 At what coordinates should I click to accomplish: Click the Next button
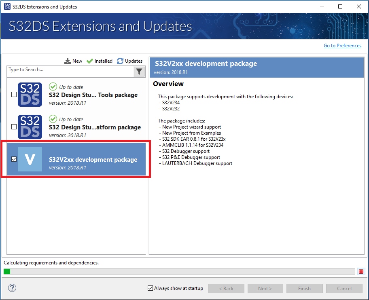(265, 289)
